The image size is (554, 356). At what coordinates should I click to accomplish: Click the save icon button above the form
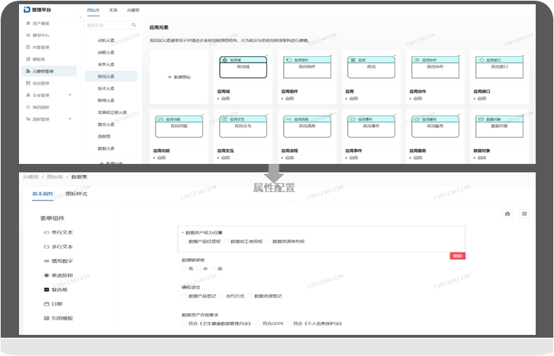pyautogui.click(x=508, y=214)
